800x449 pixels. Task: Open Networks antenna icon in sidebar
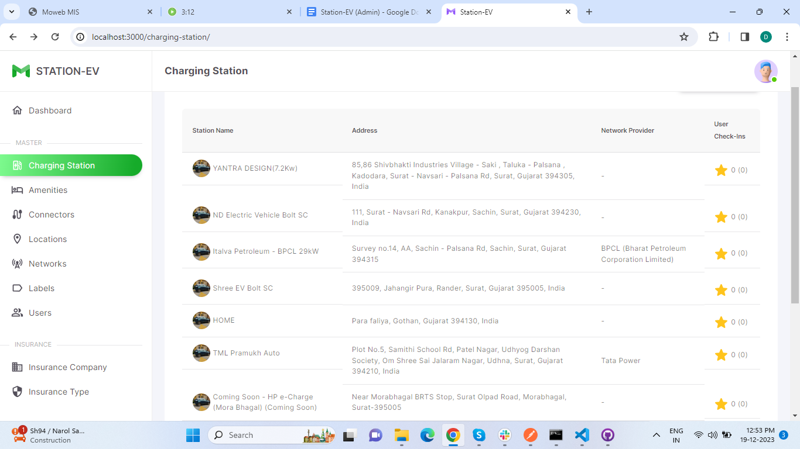click(17, 264)
